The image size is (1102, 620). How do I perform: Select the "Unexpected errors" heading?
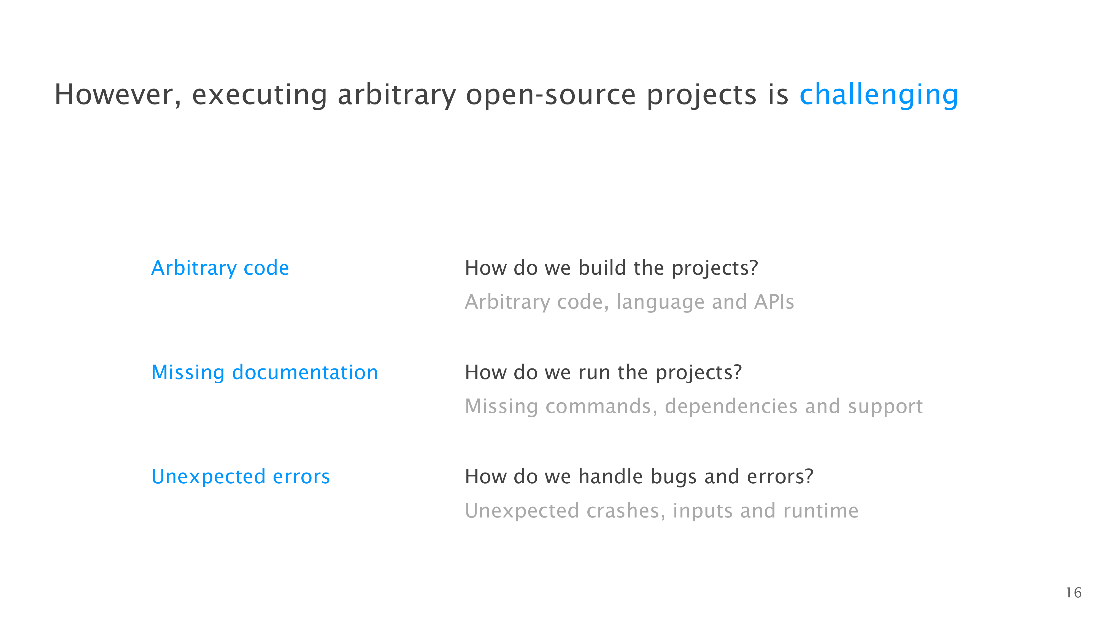point(241,477)
